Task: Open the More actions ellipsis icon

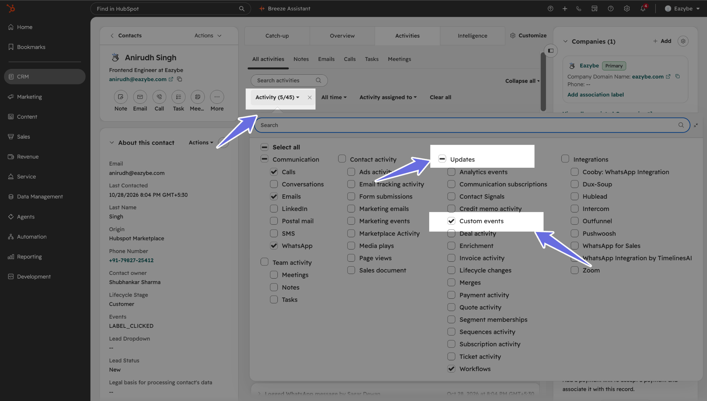Action: click(217, 97)
